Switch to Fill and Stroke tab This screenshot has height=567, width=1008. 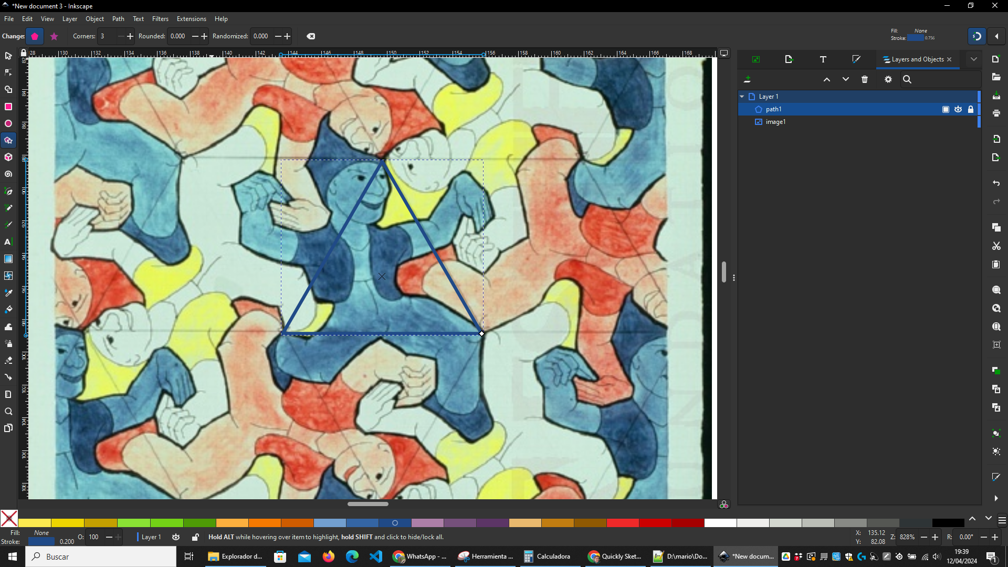click(x=856, y=59)
